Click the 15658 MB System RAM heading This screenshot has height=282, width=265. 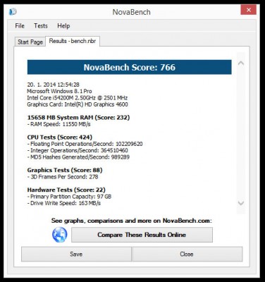point(78,117)
